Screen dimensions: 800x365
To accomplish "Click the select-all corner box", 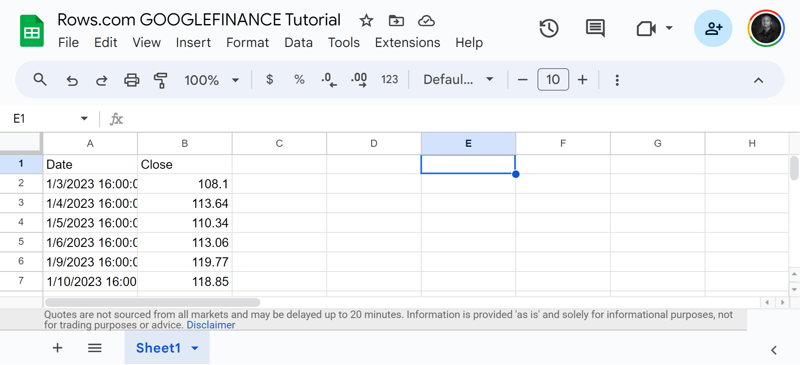I will point(21,143).
